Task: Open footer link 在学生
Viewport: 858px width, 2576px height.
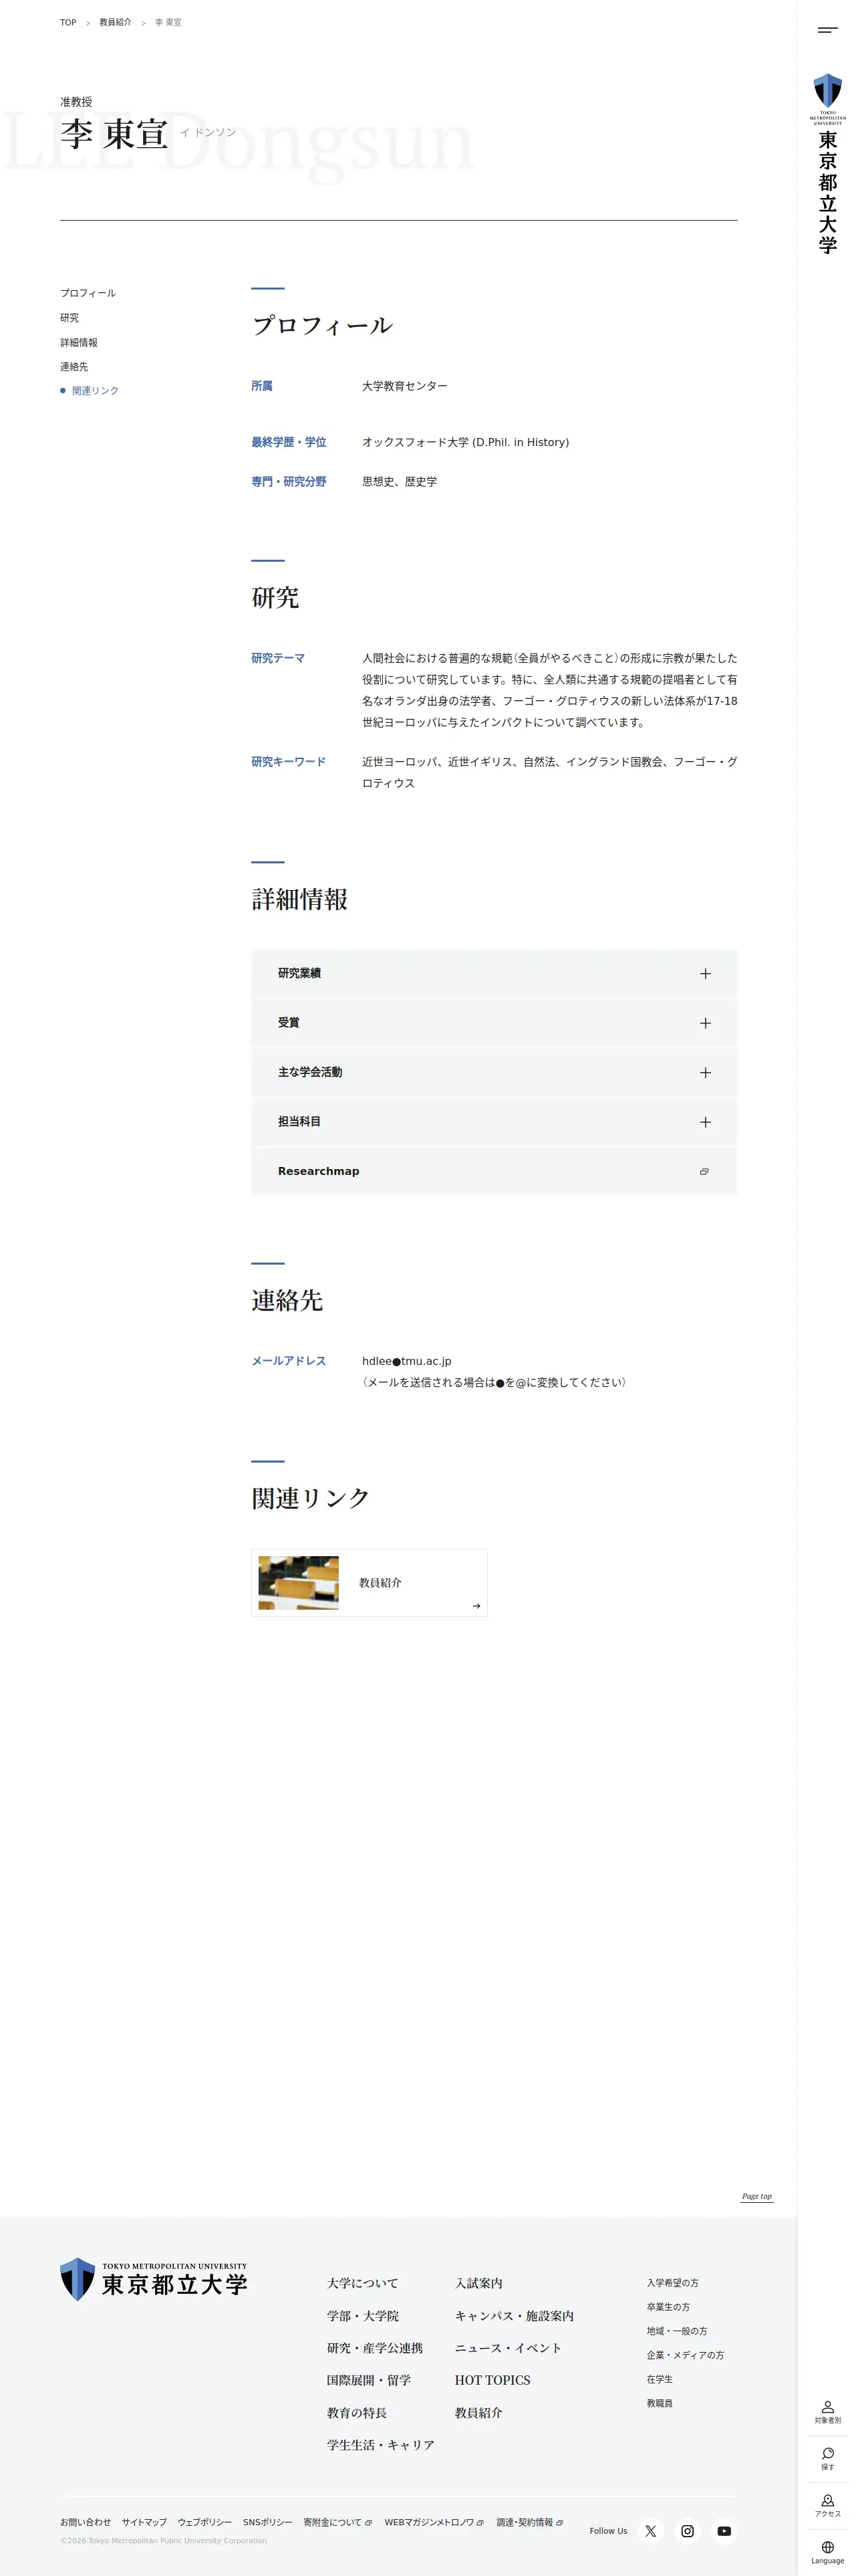Action: coord(660,2379)
